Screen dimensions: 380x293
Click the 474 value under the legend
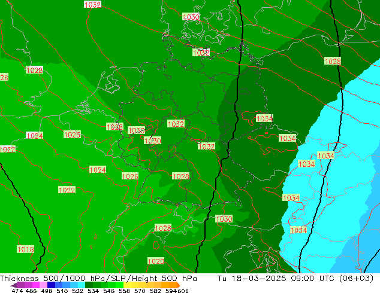[17, 291]
